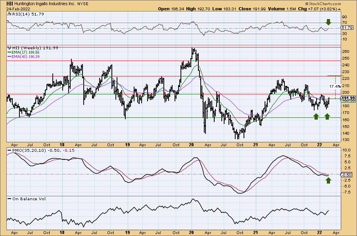Click the line icon beside RSI(14)
The width and height of the screenshot is (357, 236).
coord(9,14)
